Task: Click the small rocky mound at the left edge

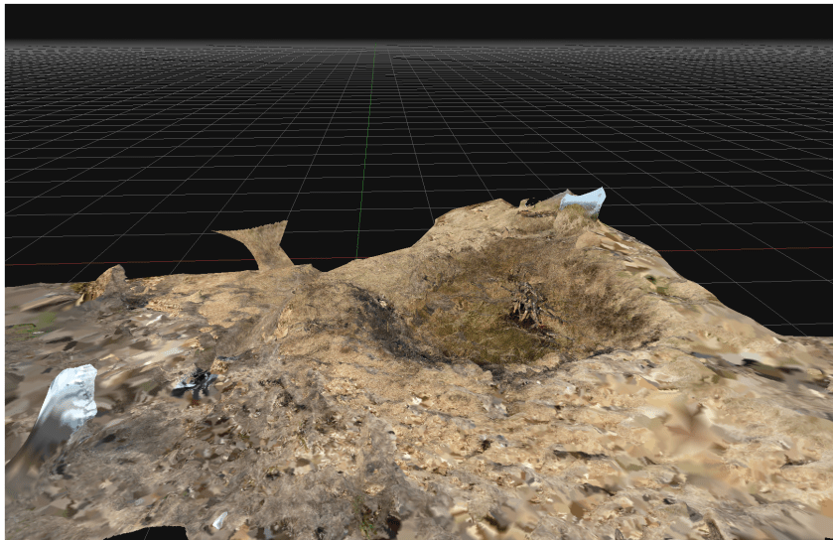Action: (x=107, y=281)
